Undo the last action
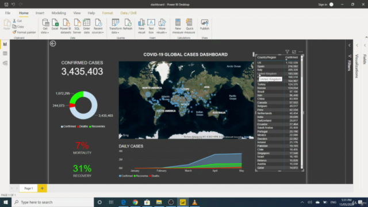Image resolution: width=368 pixels, height=207 pixels. 13,5
